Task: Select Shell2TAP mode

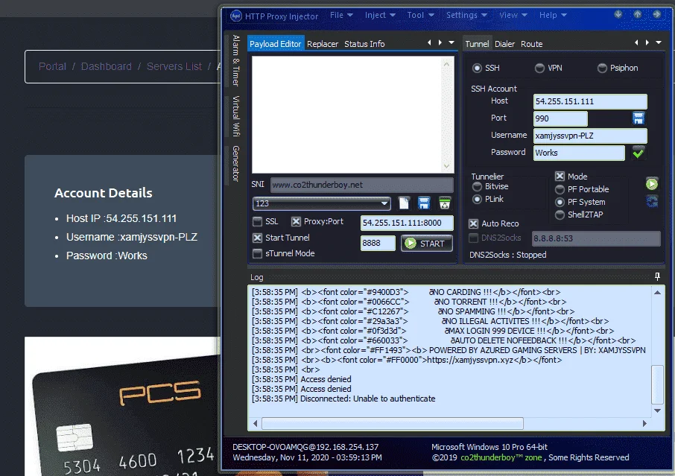Action: pos(560,215)
